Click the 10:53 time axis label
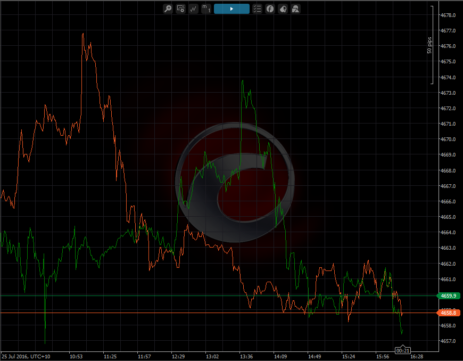 [76, 357]
